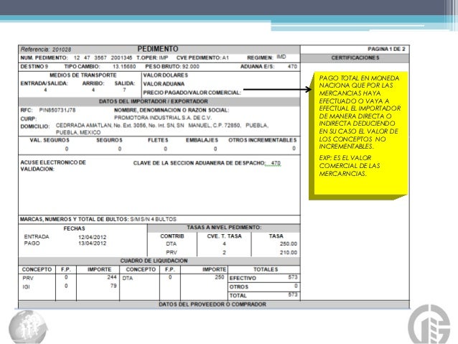This screenshot has width=458, height=344.
Task: Click the FECHAS heading
Action: coord(74,228)
